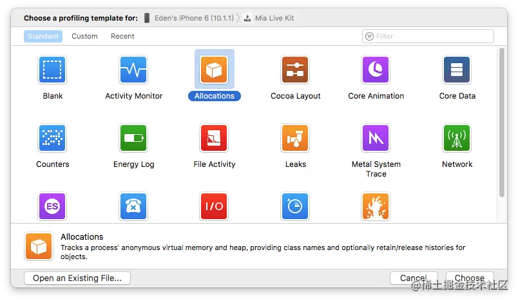The image size is (518, 301).
Task: Click the Choose button
Action: (470, 278)
